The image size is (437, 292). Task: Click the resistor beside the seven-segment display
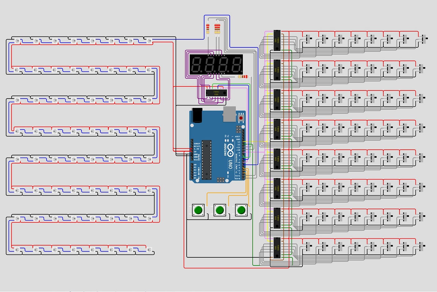243,76
